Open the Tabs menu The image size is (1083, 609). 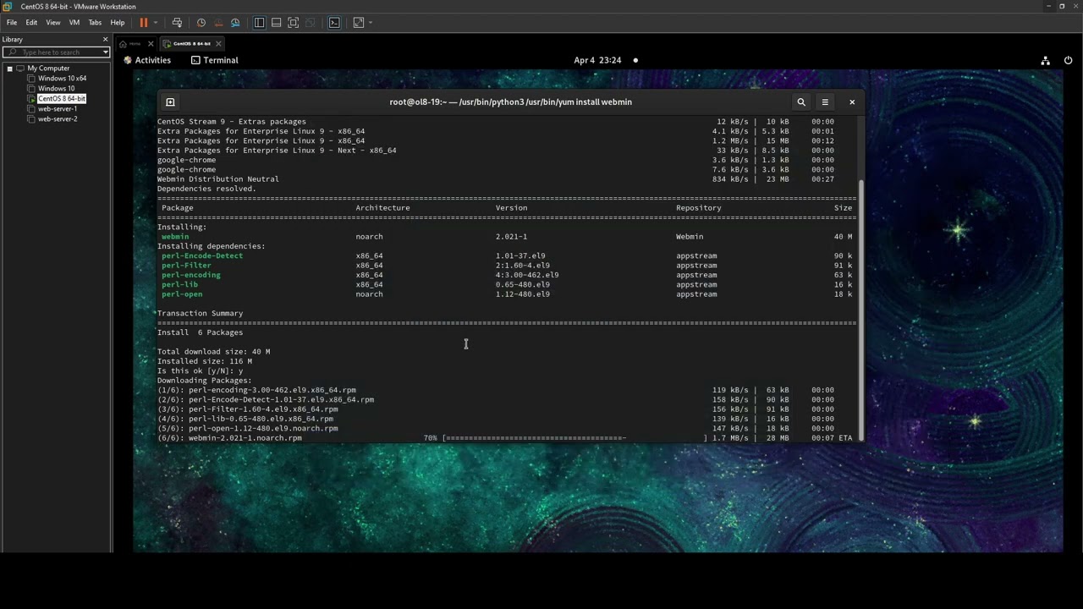pos(95,23)
